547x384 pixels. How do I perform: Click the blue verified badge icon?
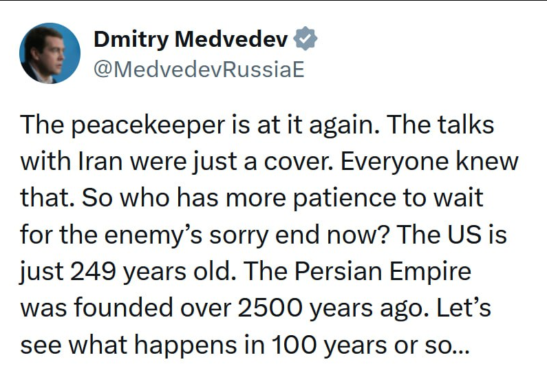click(x=306, y=40)
